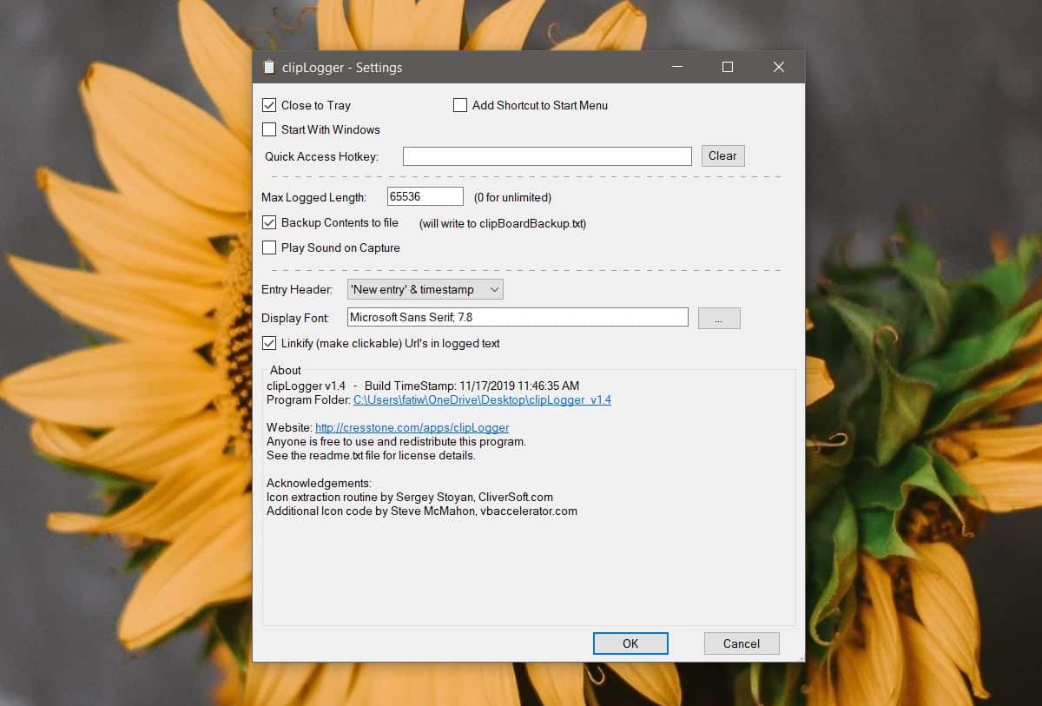Open font picker with the '...' button
The image size is (1042, 706).
coord(719,319)
